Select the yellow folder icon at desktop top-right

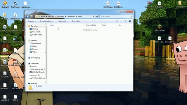click(x=180, y=4)
